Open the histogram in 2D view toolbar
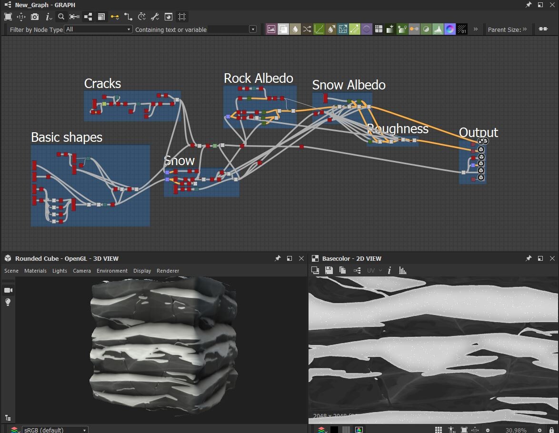 click(x=403, y=270)
